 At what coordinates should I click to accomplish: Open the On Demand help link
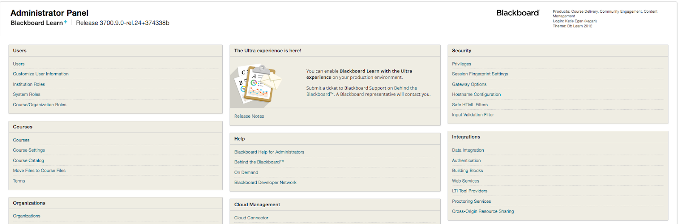coord(246,172)
